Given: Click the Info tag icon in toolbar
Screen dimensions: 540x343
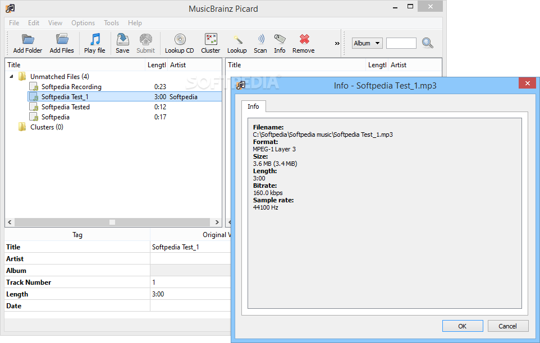Looking at the screenshot, I should point(280,39).
